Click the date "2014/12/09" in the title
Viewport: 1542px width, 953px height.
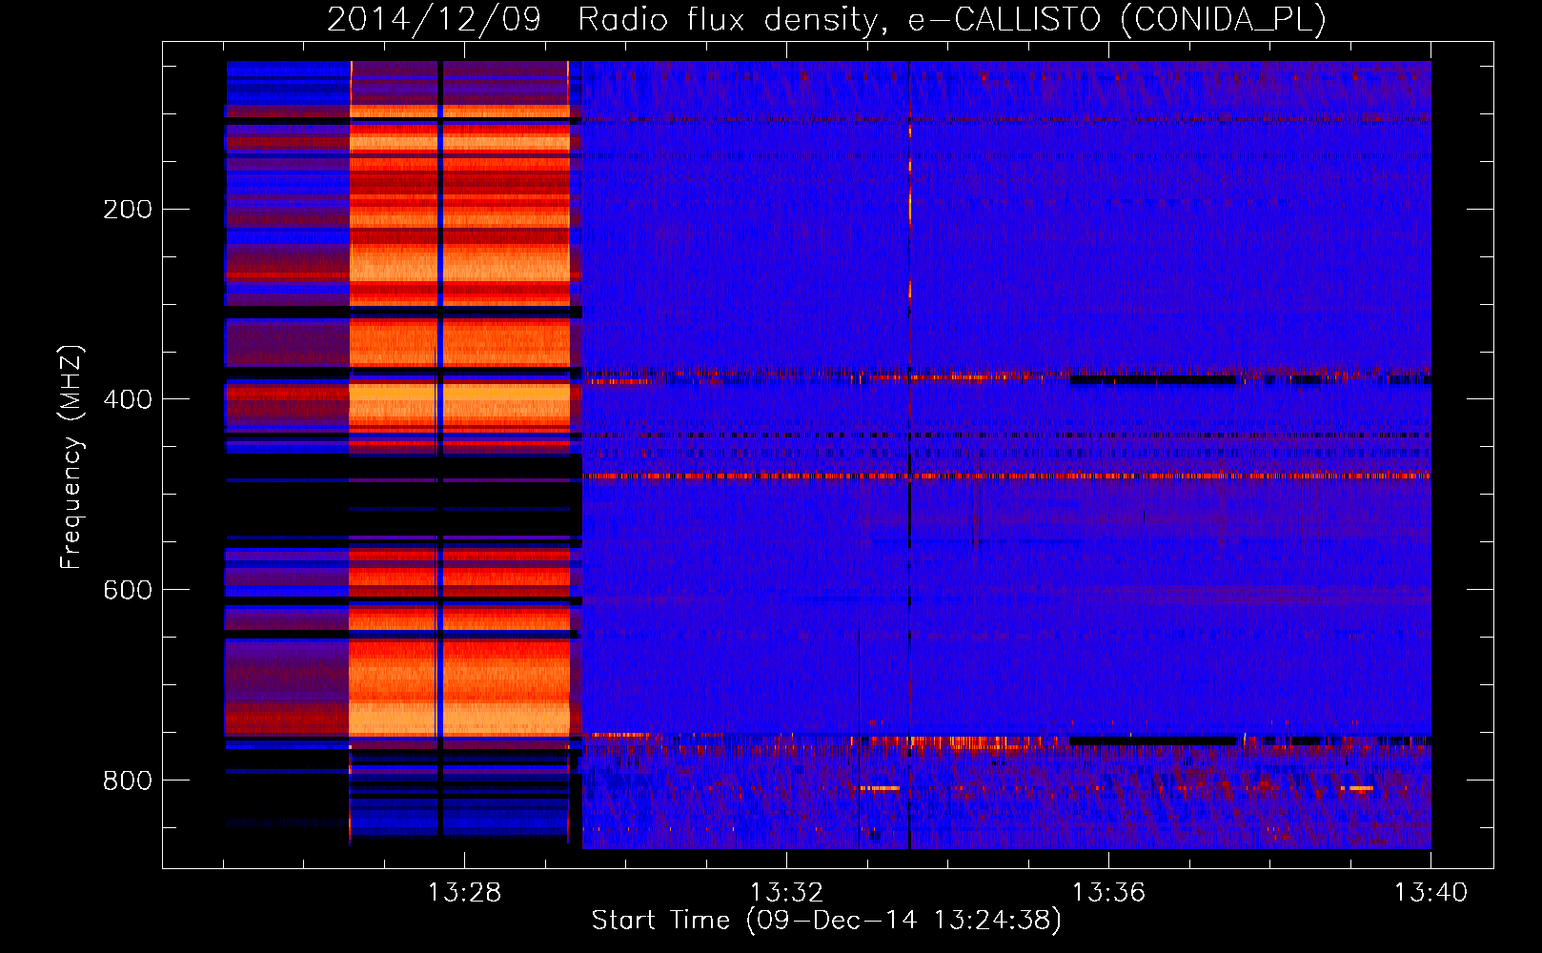(434, 19)
